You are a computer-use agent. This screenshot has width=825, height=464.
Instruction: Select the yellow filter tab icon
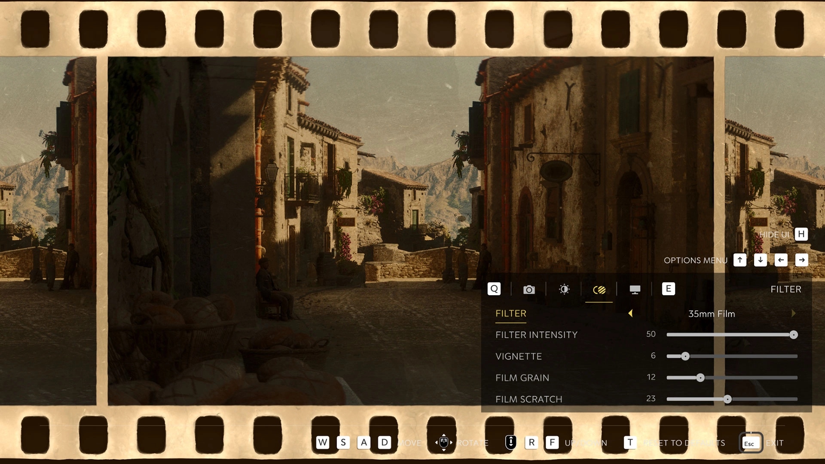[x=599, y=289]
